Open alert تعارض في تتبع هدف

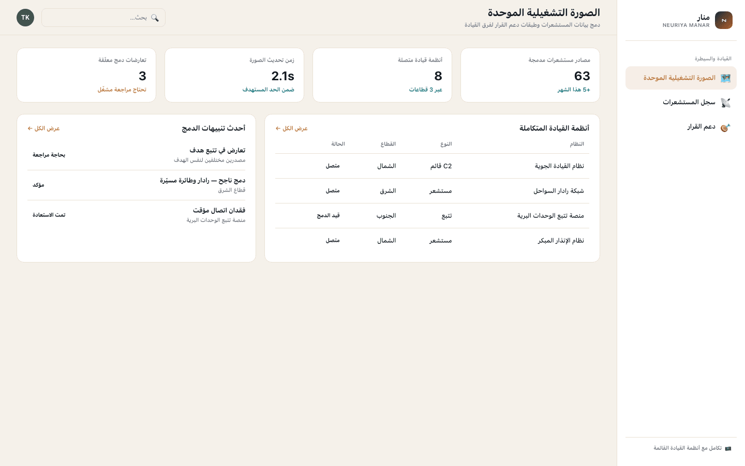[137, 155]
